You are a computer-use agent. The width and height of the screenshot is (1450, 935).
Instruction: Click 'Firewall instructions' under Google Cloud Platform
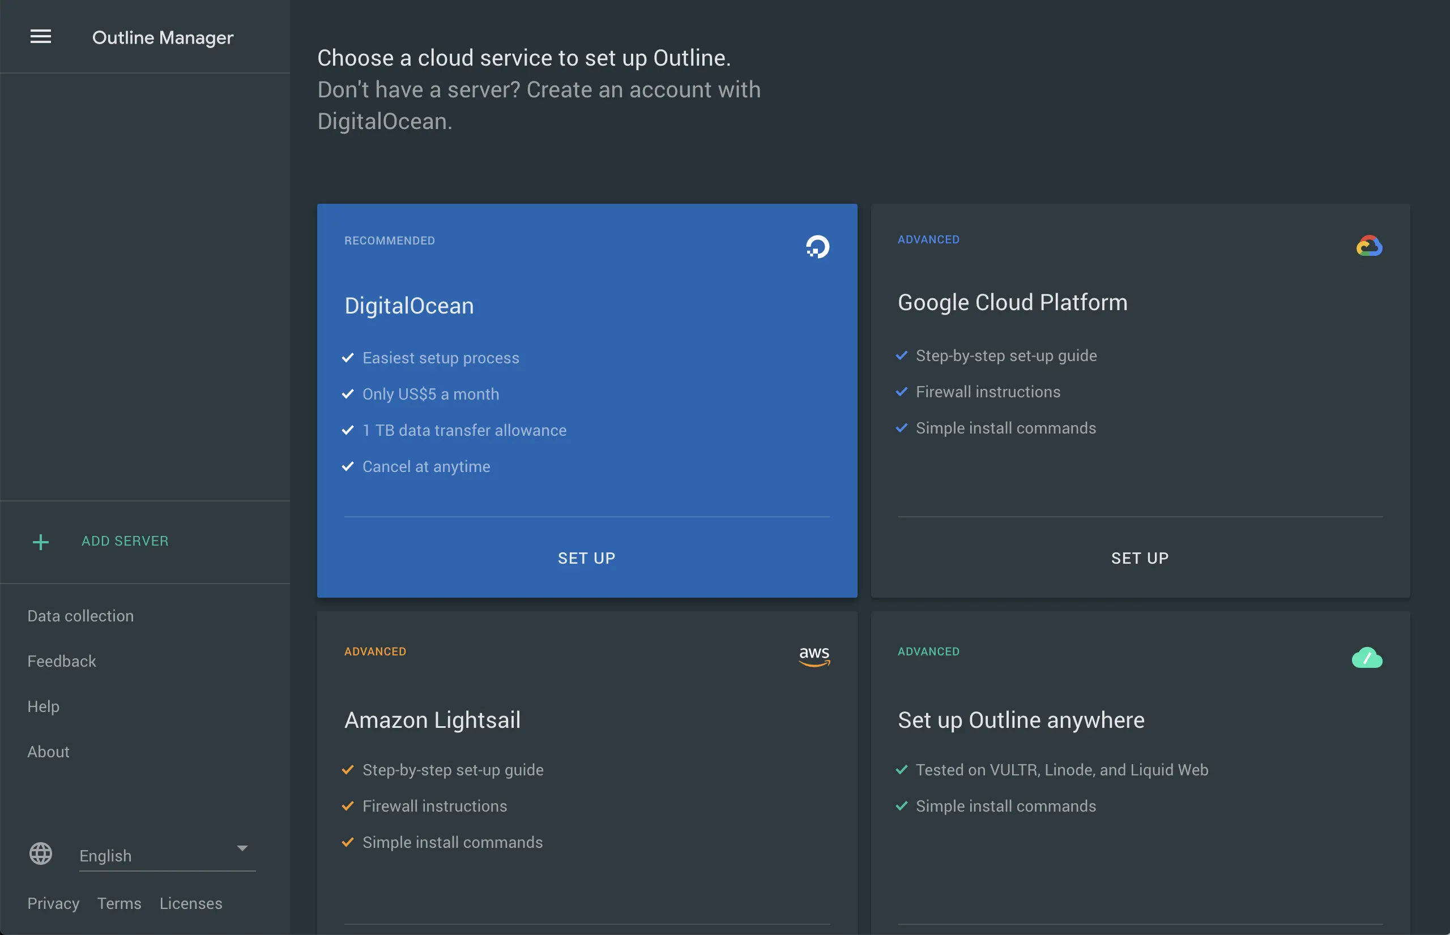tap(988, 392)
